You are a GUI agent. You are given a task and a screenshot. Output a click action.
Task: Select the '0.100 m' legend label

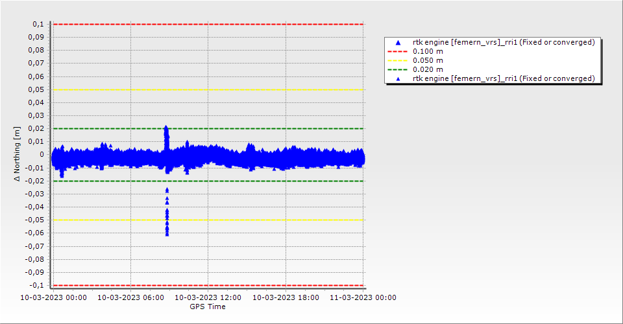coord(428,52)
